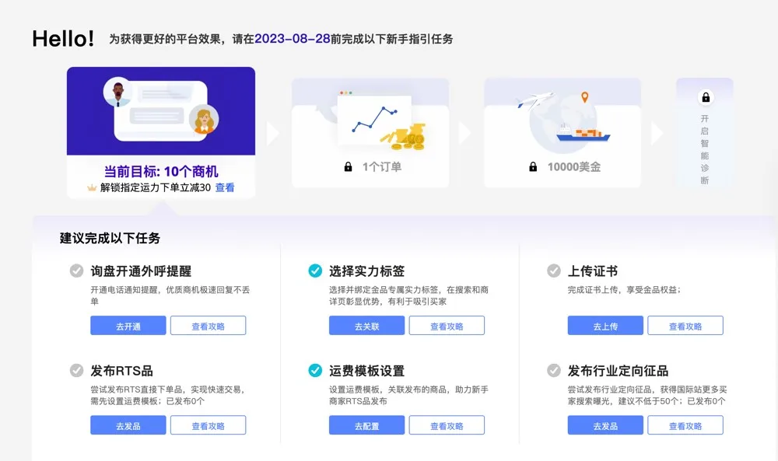Click the gray checkmark for 发布RTS品

tap(76, 370)
